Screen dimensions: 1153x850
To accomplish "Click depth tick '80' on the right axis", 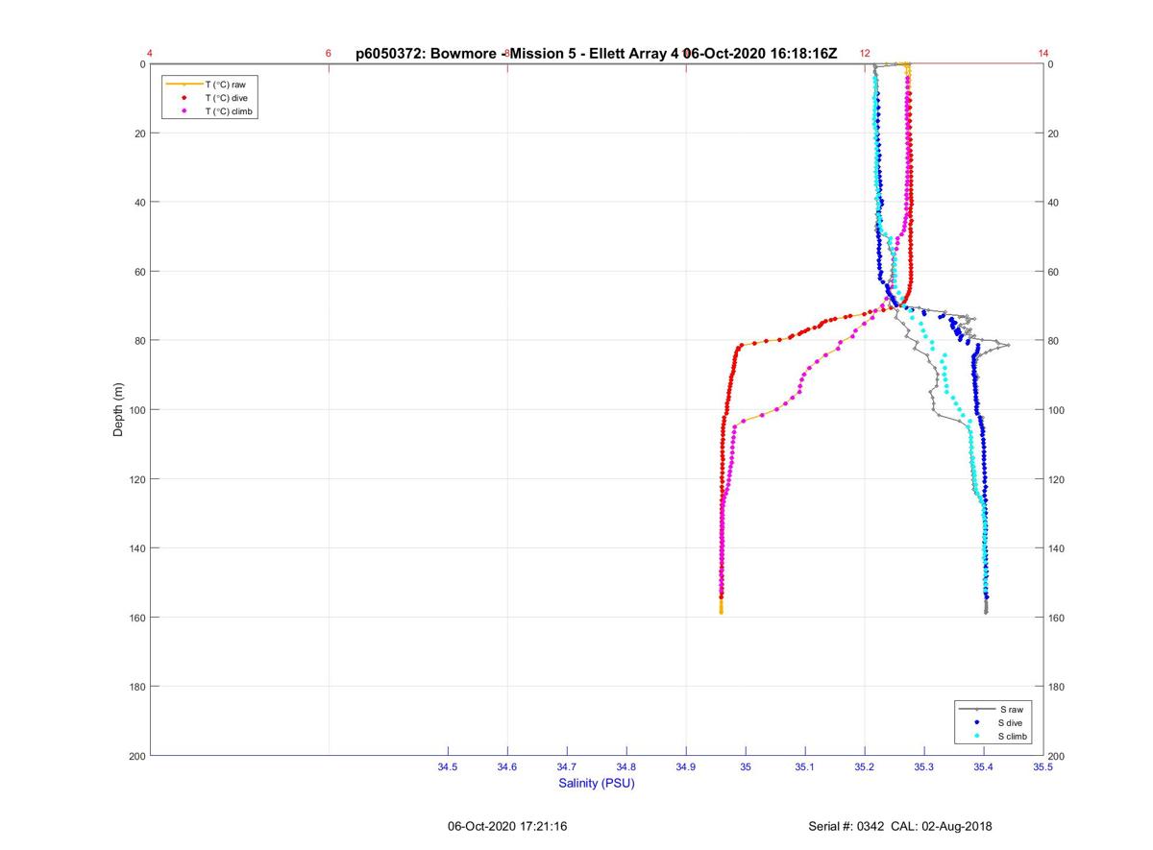I will click(1054, 341).
